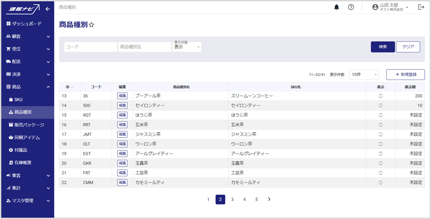Screen dimensions: 431x219
Task: Open help via question mark icon
Action: (x=351, y=7)
